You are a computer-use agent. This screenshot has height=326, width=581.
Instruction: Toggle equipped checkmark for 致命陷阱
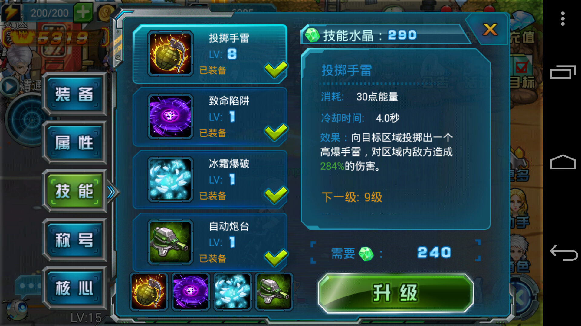pos(276,132)
